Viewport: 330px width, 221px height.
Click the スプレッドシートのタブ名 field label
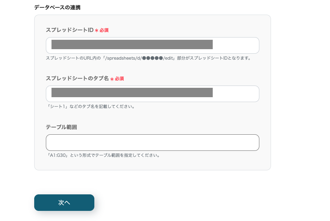pos(77,79)
